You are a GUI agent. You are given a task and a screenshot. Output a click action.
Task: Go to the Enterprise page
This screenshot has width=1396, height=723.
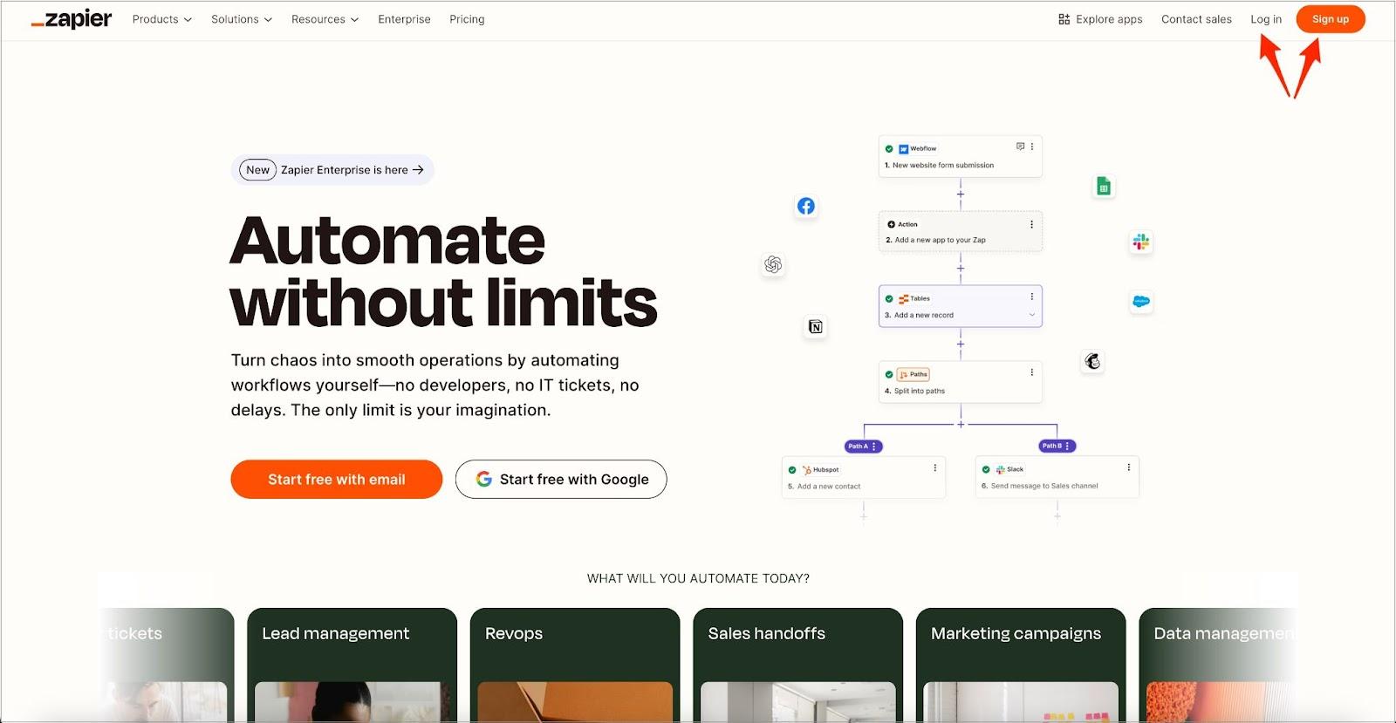pyautogui.click(x=404, y=19)
